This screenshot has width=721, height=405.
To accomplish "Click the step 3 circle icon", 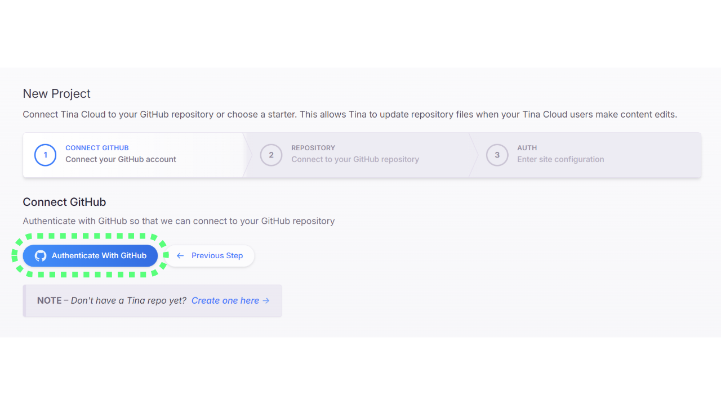I will point(497,155).
